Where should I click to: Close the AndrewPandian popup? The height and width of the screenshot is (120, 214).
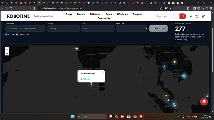pyautogui.click(x=103, y=72)
